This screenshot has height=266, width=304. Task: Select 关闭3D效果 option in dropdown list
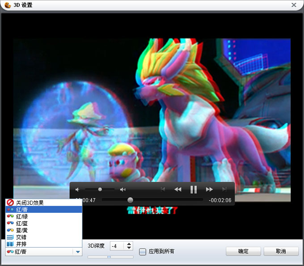[44, 203]
